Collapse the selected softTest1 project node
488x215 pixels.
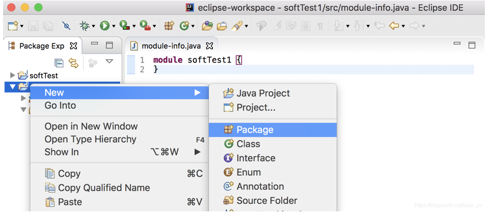pos(13,87)
